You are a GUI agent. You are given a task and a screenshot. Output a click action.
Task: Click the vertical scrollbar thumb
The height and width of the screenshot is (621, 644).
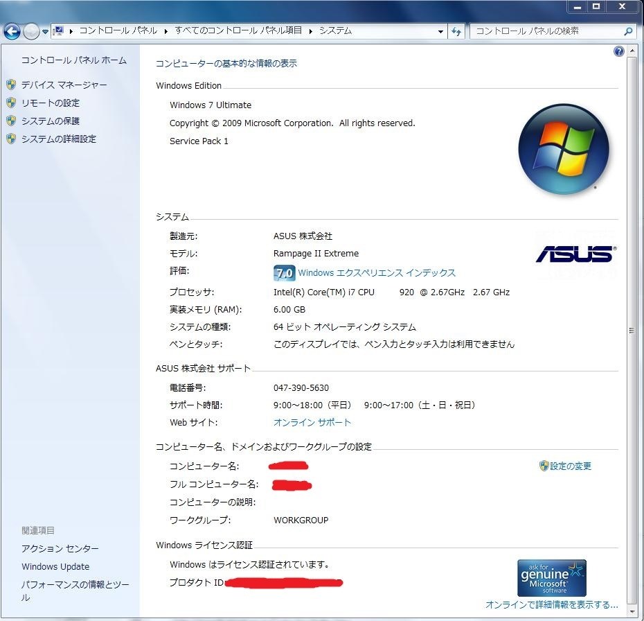632,330
